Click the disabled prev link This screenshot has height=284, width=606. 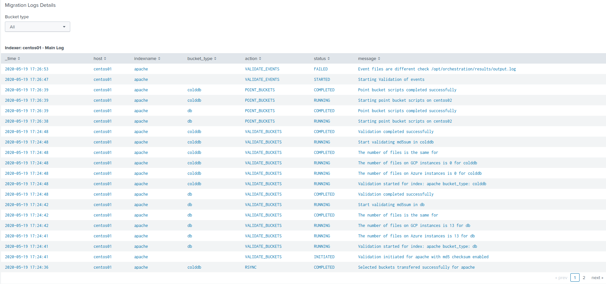561,277
